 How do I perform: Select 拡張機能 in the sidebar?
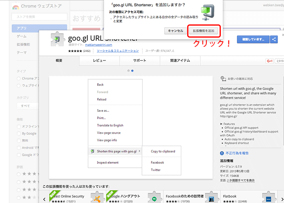pyautogui.click(x=23, y=44)
